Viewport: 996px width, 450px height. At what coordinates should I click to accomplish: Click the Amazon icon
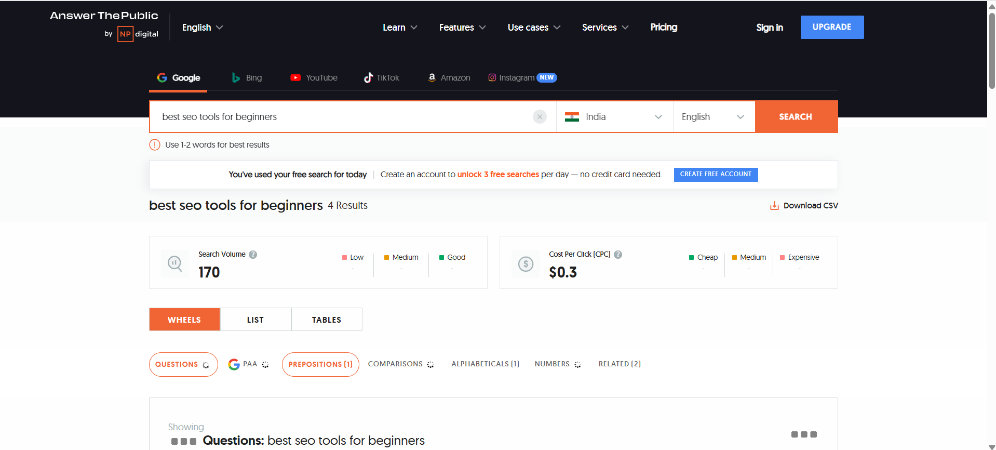pyautogui.click(x=432, y=77)
